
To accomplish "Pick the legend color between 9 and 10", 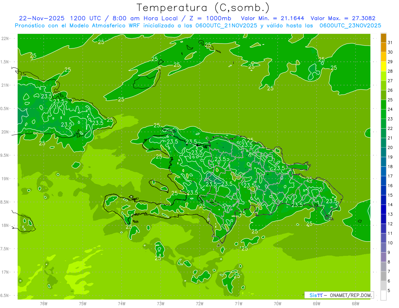I will [x=383, y=248].
